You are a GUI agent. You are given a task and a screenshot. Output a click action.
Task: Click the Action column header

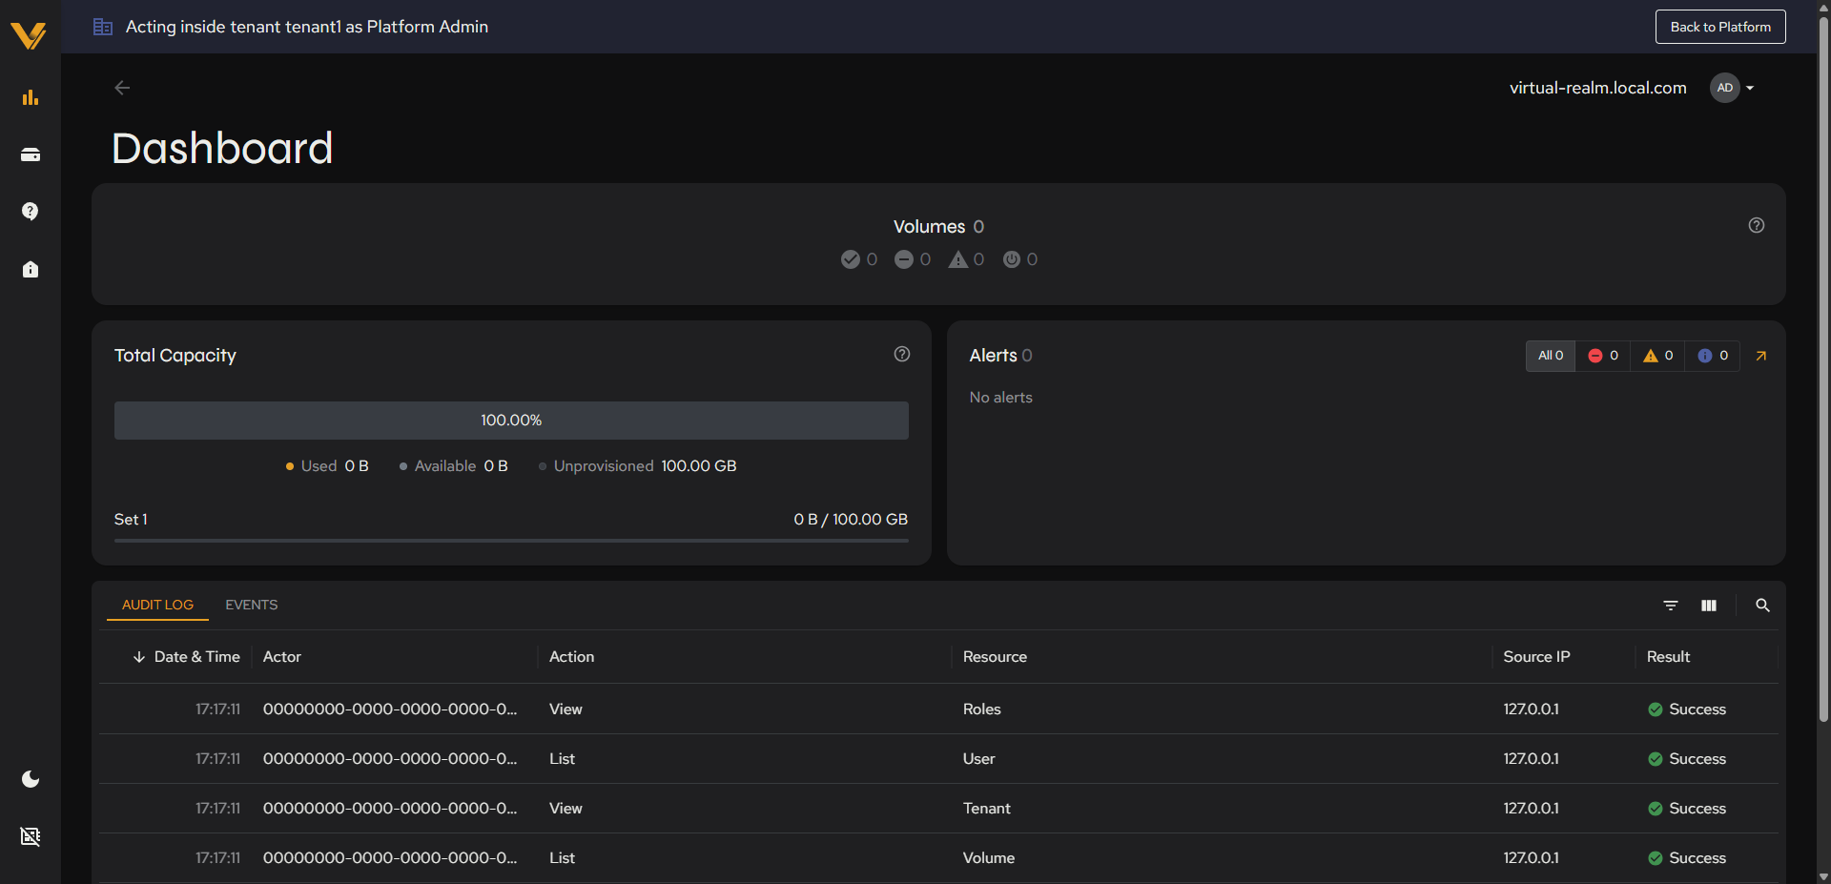click(x=571, y=657)
